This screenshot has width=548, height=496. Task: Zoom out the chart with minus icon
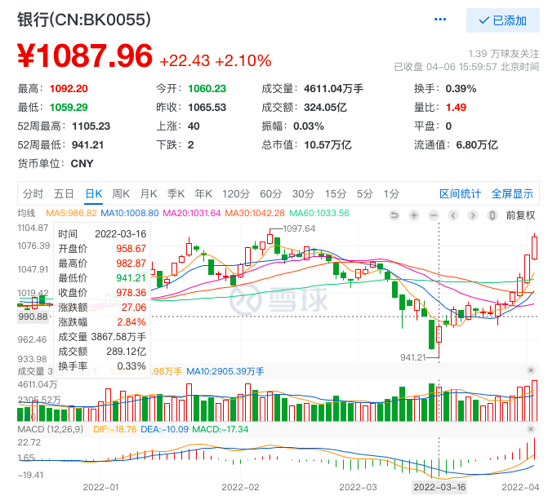coord(434,215)
